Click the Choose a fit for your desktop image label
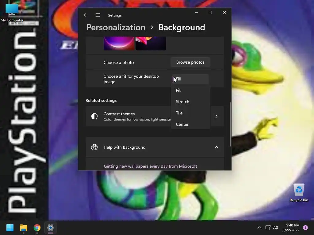Image resolution: width=314 pixels, height=235 pixels. 131,79
